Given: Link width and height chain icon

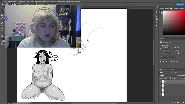Looking at the screenshot, I should point(161,49).
